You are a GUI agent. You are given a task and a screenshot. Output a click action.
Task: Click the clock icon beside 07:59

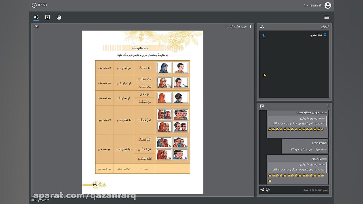click(34, 5)
